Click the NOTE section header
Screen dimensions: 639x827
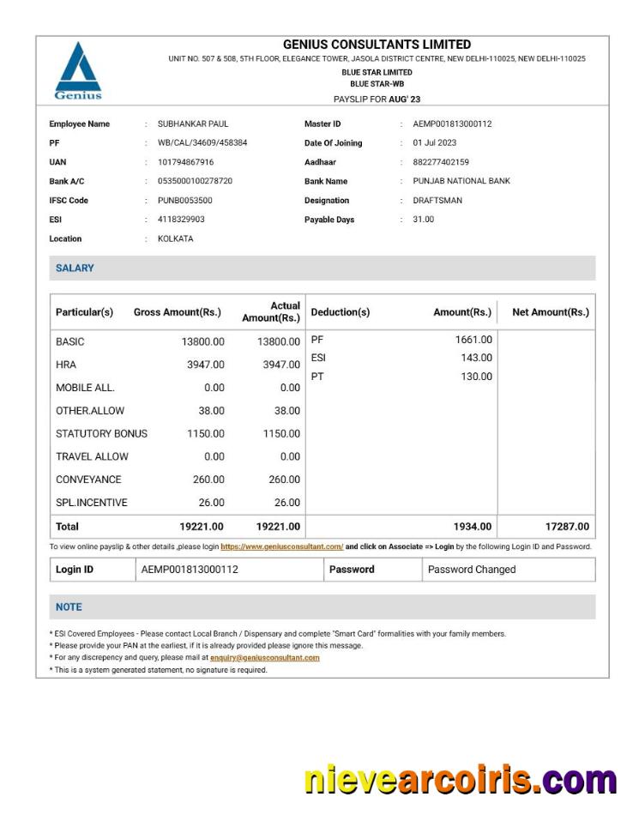[x=69, y=607]
